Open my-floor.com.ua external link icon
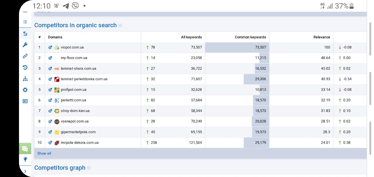This screenshot has width=374, height=177. tap(50, 58)
